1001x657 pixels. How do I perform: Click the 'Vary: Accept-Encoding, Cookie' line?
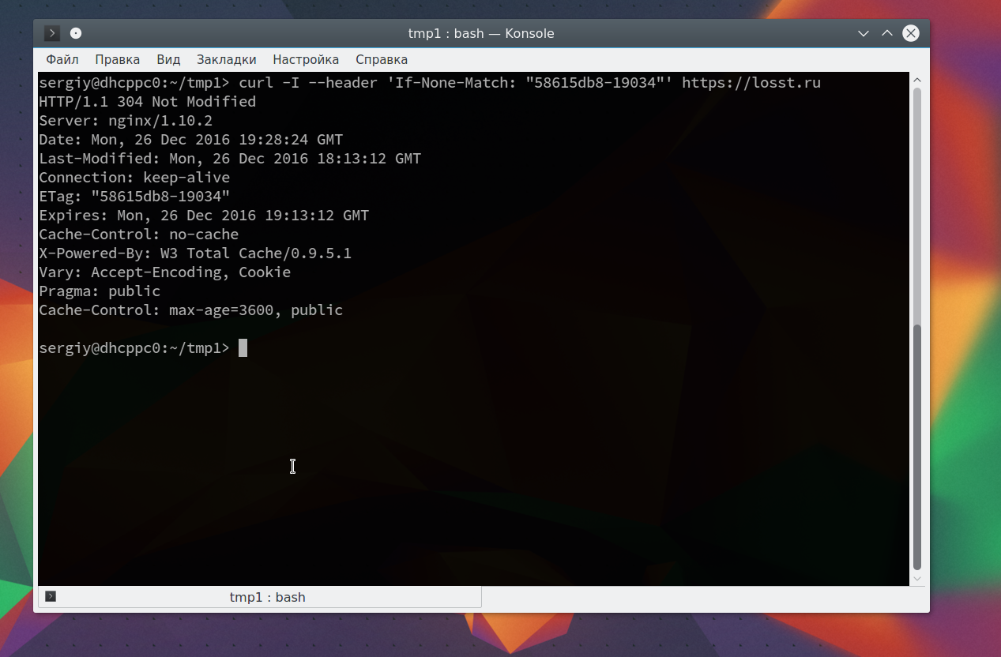pos(165,272)
